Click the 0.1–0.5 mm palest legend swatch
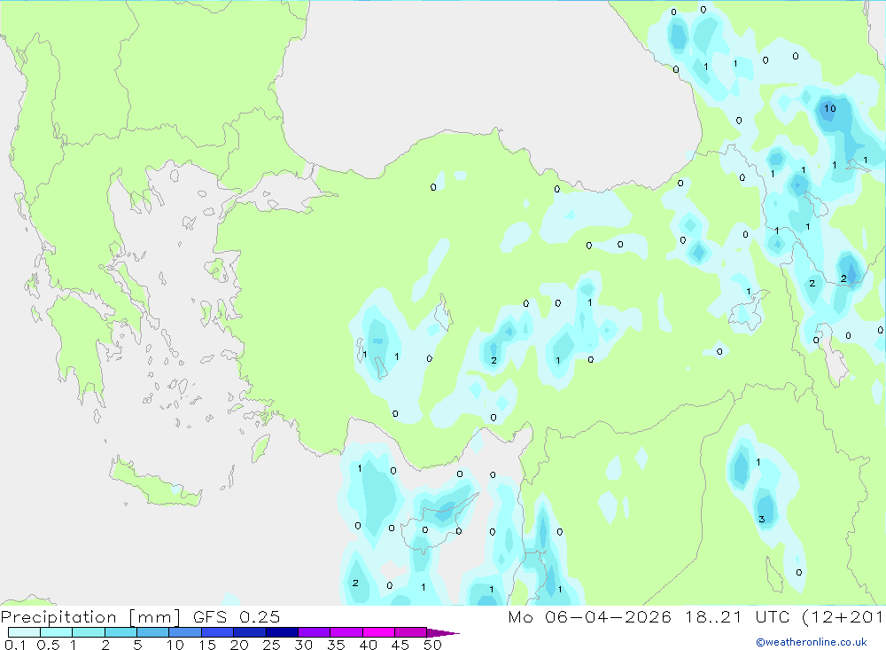The image size is (886, 650). tap(24, 632)
